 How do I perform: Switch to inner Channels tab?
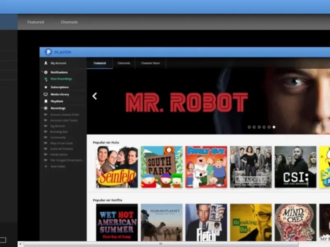(x=124, y=63)
